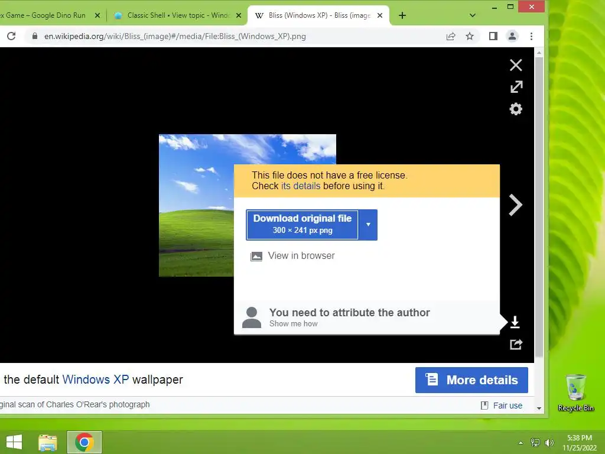
Task: Click the page scrollbar down arrow
Action: (x=539, y=408)
